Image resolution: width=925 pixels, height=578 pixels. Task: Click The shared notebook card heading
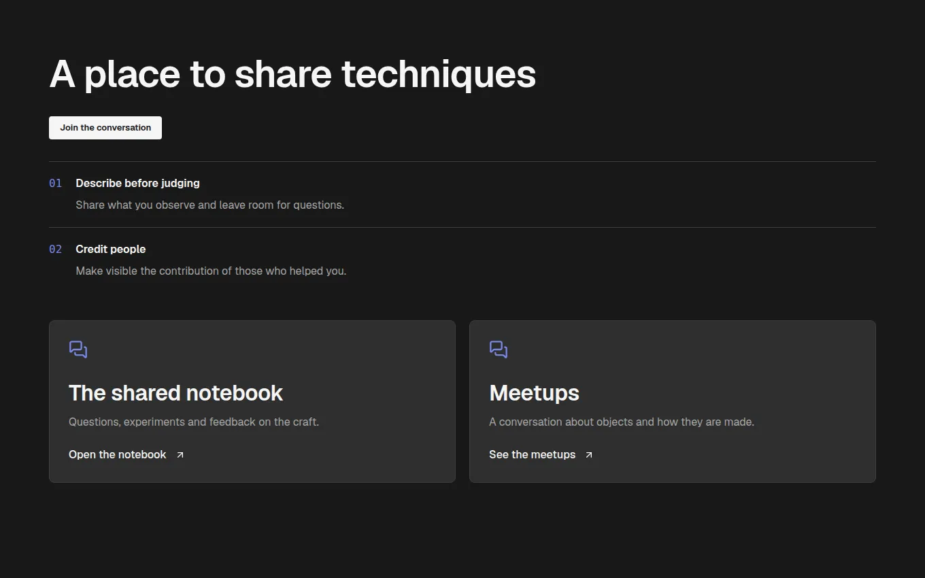pos(175,393)
